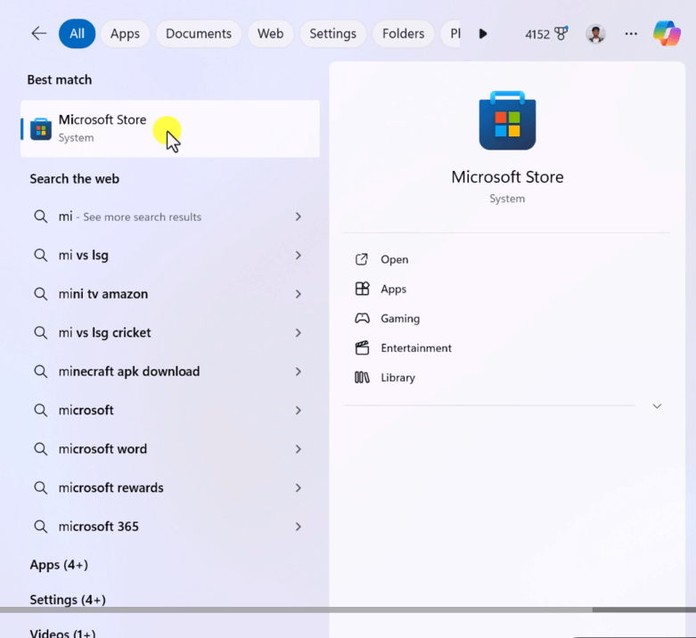This screenshot has width=696, height=638.
Task: Click the Apps grid icon in details panel
Action: 362,289
